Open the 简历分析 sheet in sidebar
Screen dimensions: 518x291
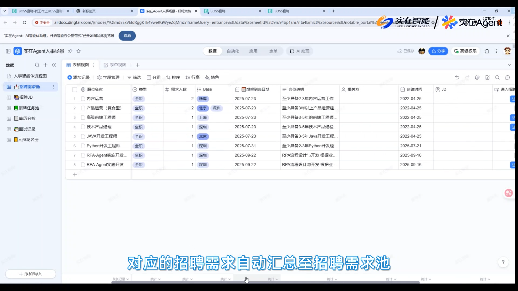(x=27, y=119)
